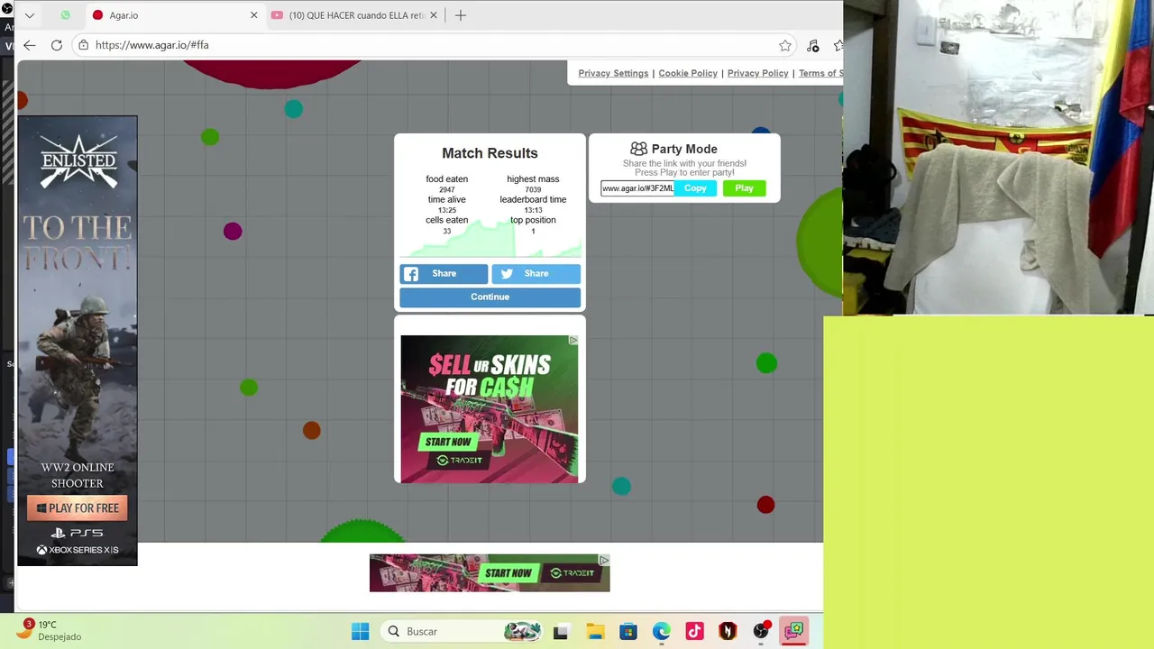This screenshot has height=649, width=1154.
Task: Open OBS Studio from taskbar
Action: click(x=761, y=632)
